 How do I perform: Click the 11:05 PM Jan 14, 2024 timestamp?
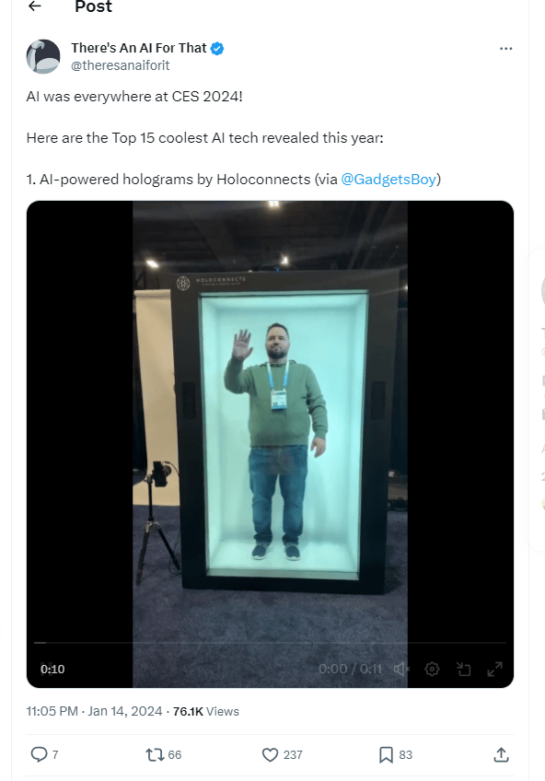pos(95,711)
